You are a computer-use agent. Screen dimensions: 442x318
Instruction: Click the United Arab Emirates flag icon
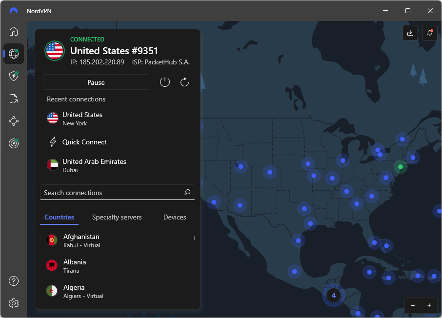53,165
